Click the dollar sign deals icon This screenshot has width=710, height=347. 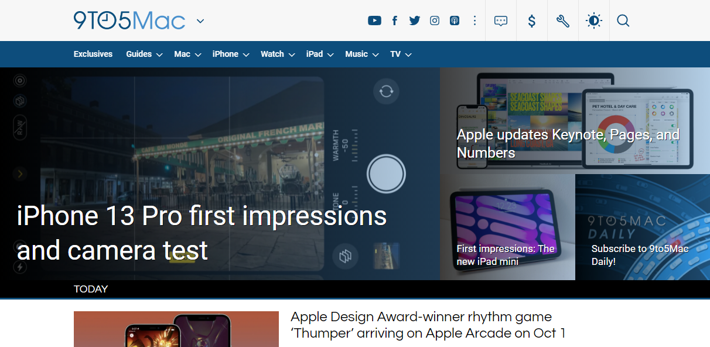pyautogui.click(x=532, y=21)
